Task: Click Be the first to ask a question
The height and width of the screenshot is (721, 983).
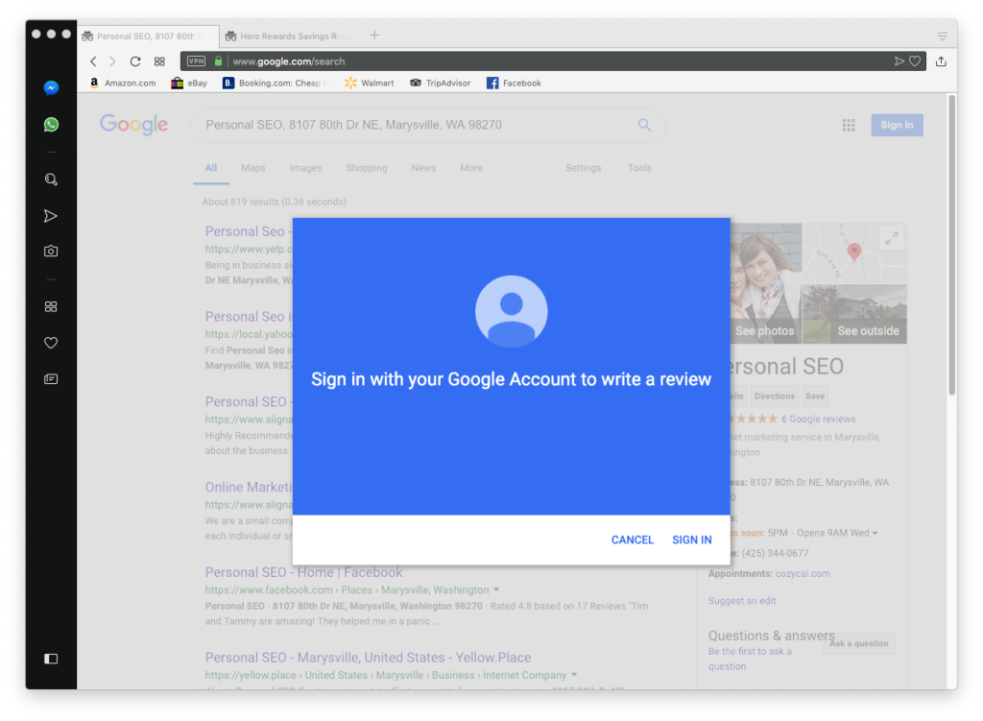Action: click(750, 659)
